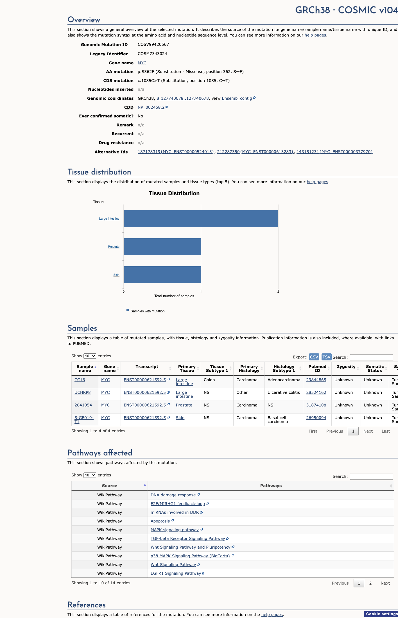Image resolution: width=398 pixels, height=618 pixels.
Task: Sort samples by Histology Subtype 1 column
Action: (x=284, y=369)
